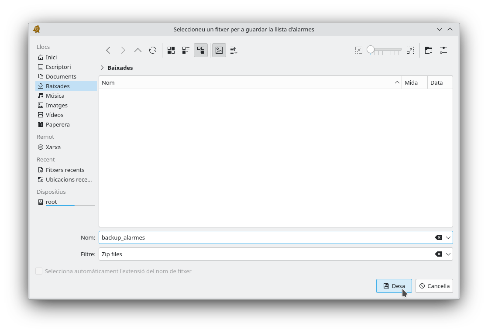488x333 pixels.
Task: Click the Desa button to save
Action: pyautogui.click(x=394, y=286)
